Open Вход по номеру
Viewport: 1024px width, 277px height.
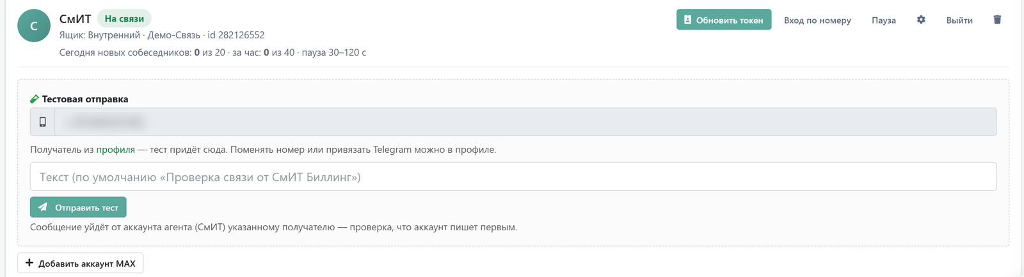point(817,20)
